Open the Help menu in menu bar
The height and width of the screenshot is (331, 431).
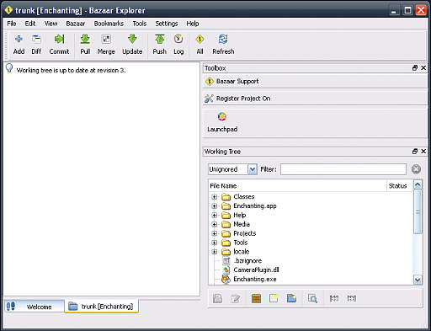tap(193, 24)
